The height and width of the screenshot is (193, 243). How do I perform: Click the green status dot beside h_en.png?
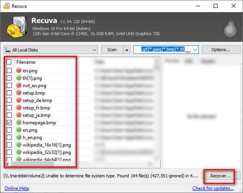[x=19, y=137]
